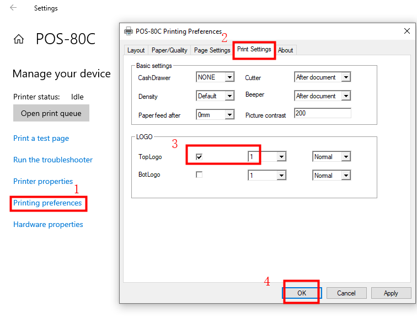Click the CashDrawer label
This screenshot has height=317, width=417.
pyautogui.click(x=154, y=78)
